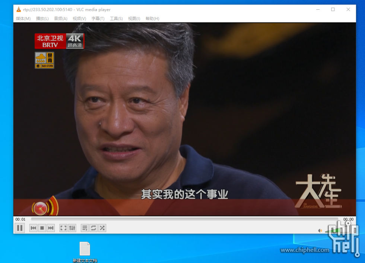The height and width of the screenshot is (263, 365).
Task: Open the 播放(L) menu
Action: pos(42,18)
